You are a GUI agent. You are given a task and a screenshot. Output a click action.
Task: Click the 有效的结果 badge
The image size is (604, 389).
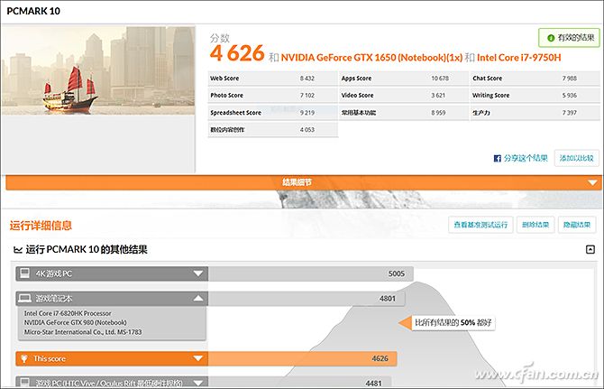pos(569,38)
